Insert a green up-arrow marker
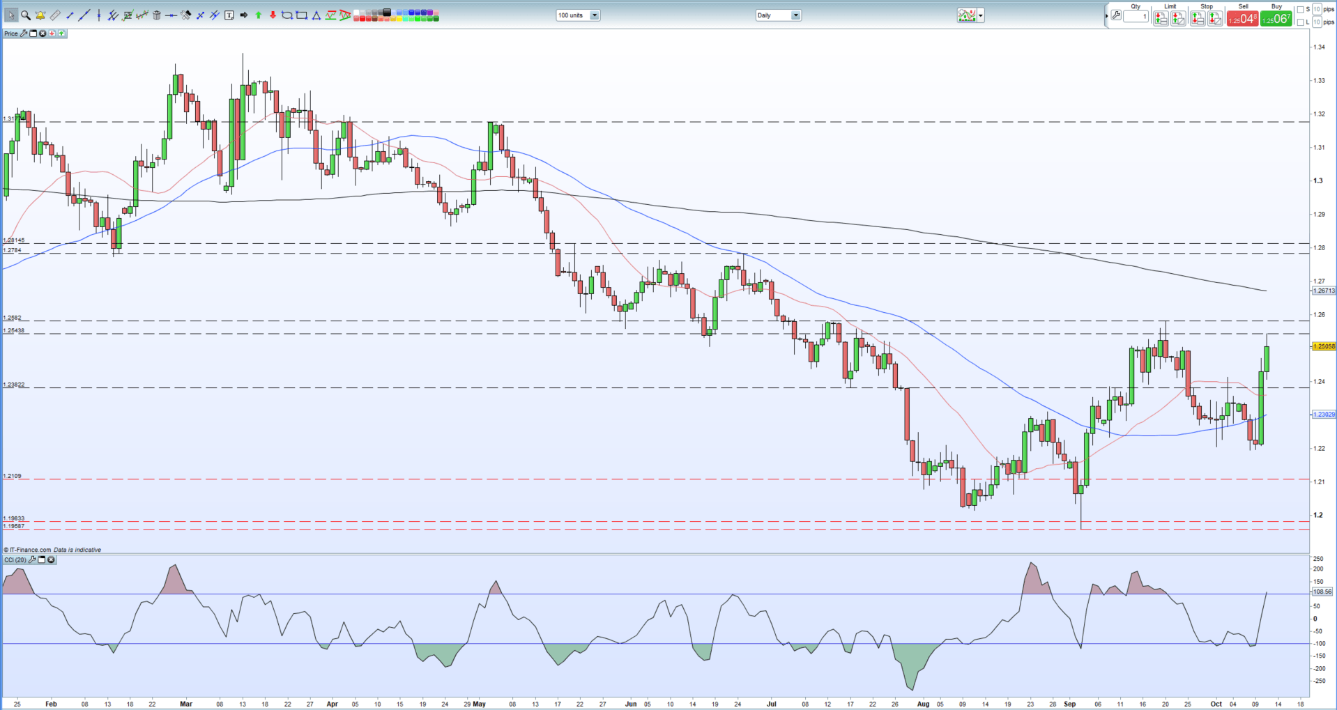1337x710 pixels. [258, 15]
